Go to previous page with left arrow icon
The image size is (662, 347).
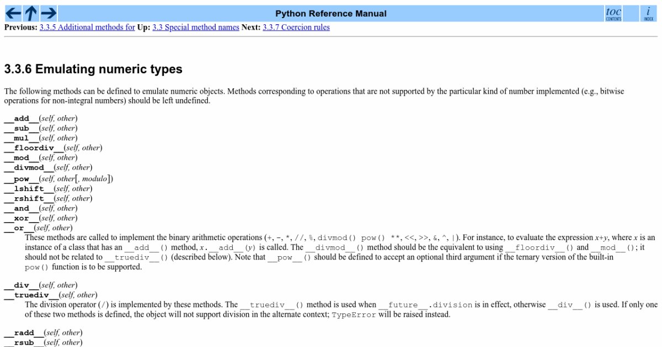[13, 13]
